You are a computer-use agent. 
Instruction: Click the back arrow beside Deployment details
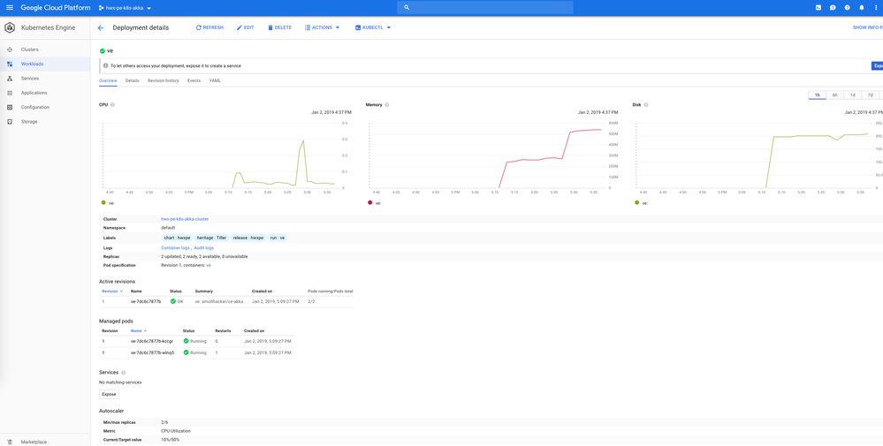tap(101, 28)
